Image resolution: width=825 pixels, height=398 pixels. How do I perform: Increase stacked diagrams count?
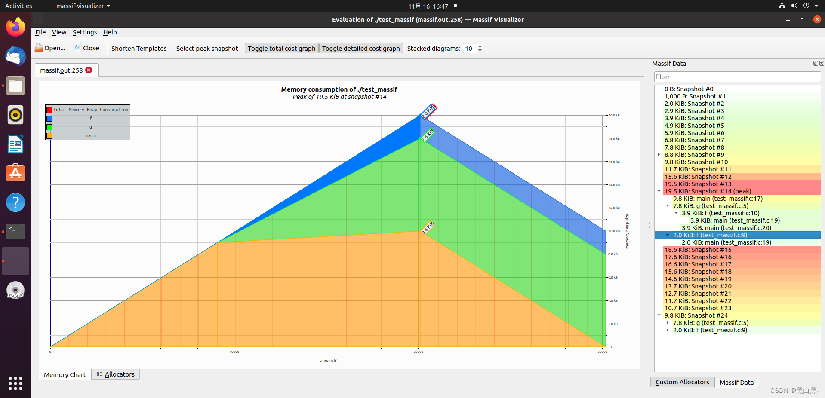pyautogui.click(x=480, y=46)
